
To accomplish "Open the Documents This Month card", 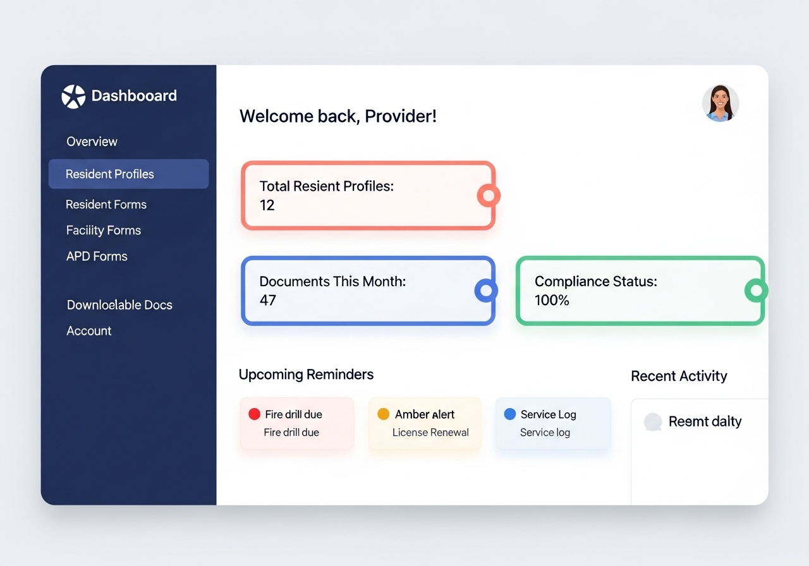I will pyautogui.click(x=368, y=291).
